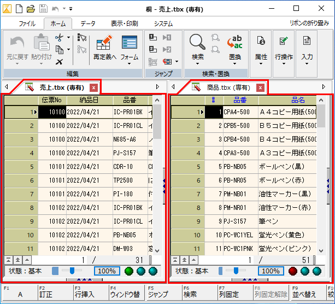Adjust the zoom slider in 売上 pane
The height and width of the screenshot is (304, 335).
coord(72,271)
